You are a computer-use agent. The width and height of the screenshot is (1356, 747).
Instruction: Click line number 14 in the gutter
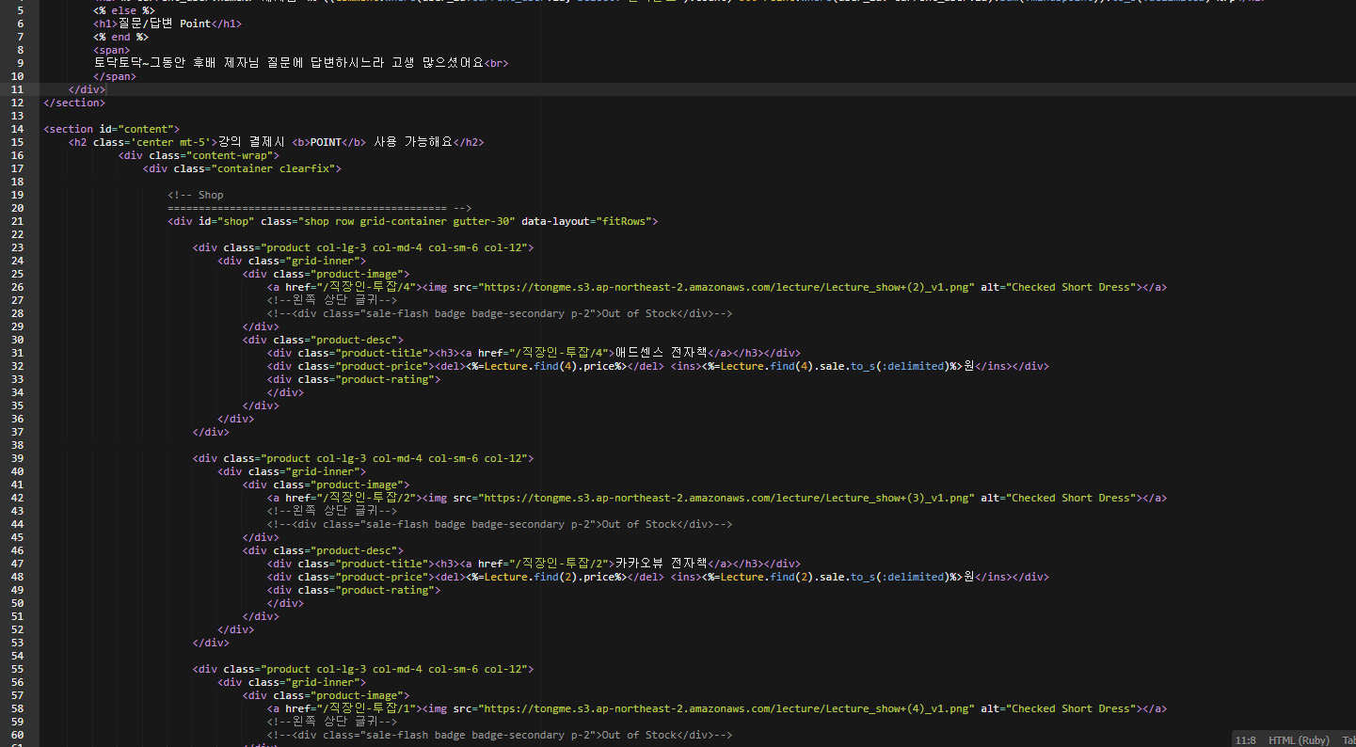click(x=18, y=129)
